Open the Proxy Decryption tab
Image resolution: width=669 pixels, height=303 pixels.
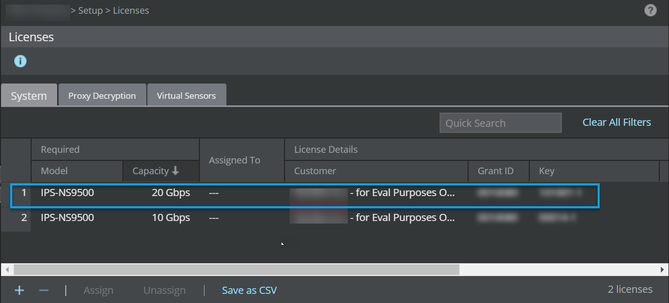point(102,95)
